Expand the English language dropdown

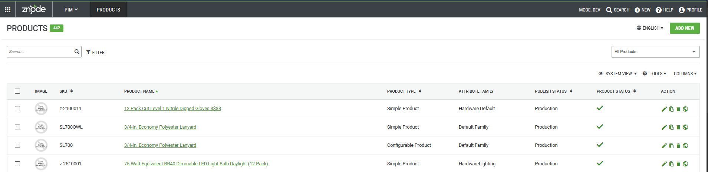pyautogui.click(x=650, y=28)
